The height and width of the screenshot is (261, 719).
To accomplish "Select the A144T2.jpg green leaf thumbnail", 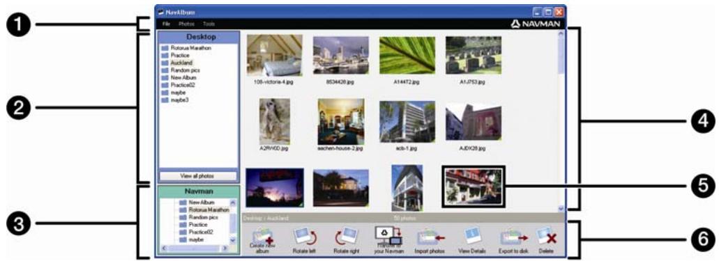I will [x=407, y=55].
